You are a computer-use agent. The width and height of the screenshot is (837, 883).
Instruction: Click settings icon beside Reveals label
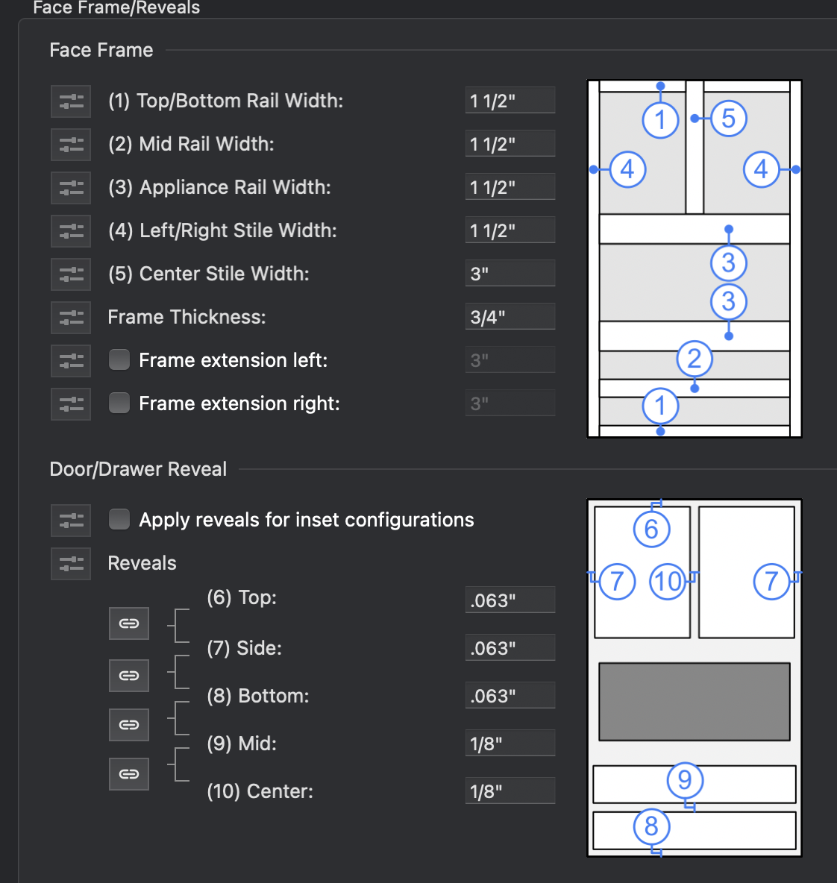click(71, 564)
